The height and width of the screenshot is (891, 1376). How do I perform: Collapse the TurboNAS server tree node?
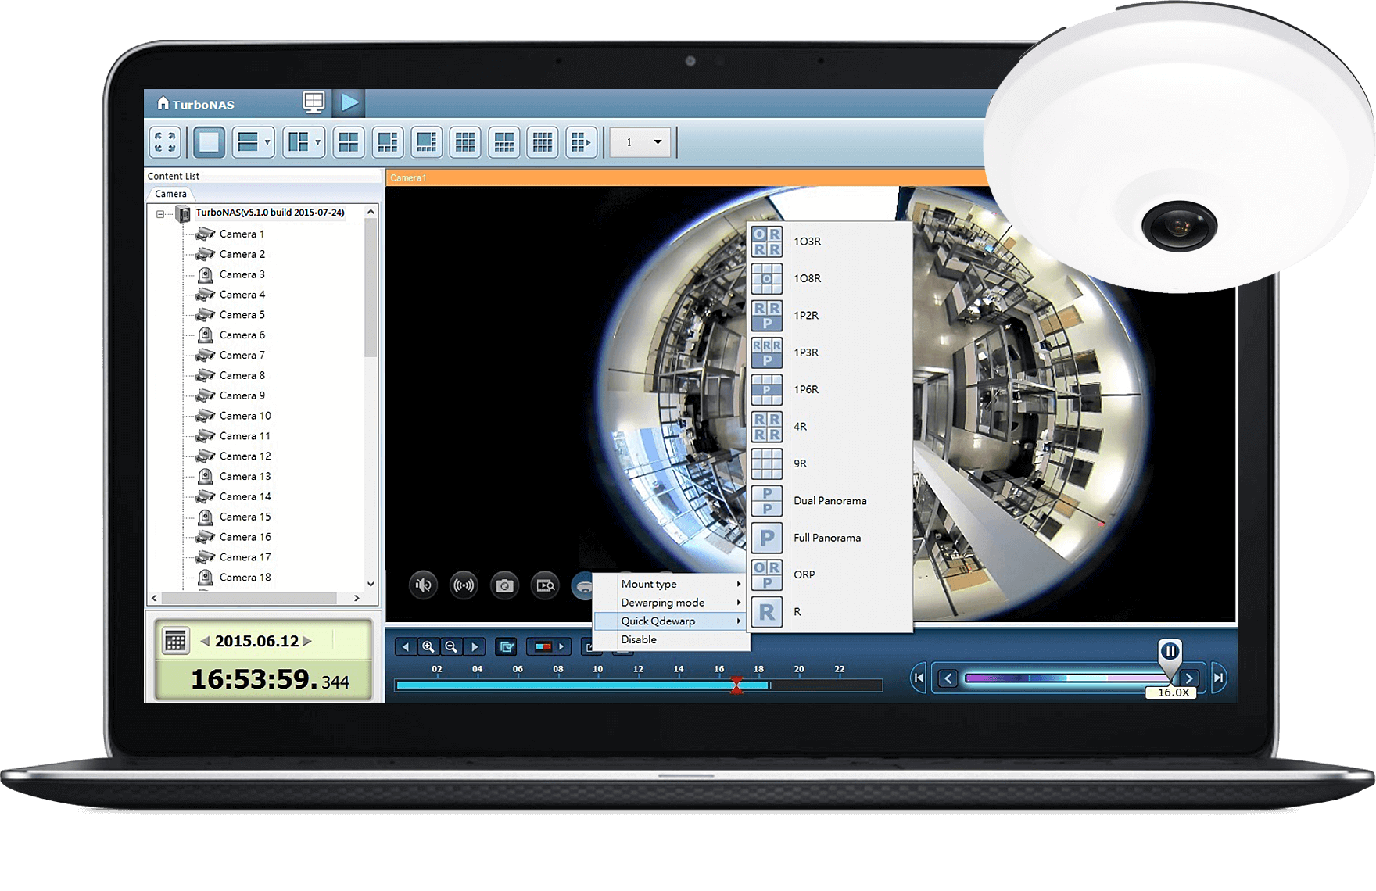[x=160, y=213]
